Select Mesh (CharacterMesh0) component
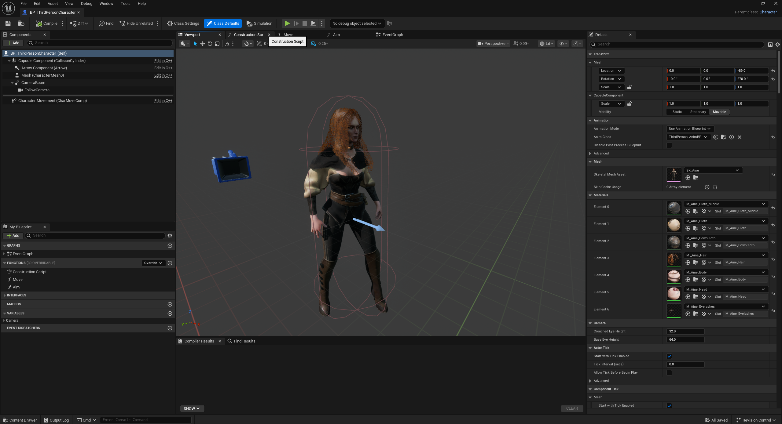Screen dimensions: 782x424 pos(42,75)
